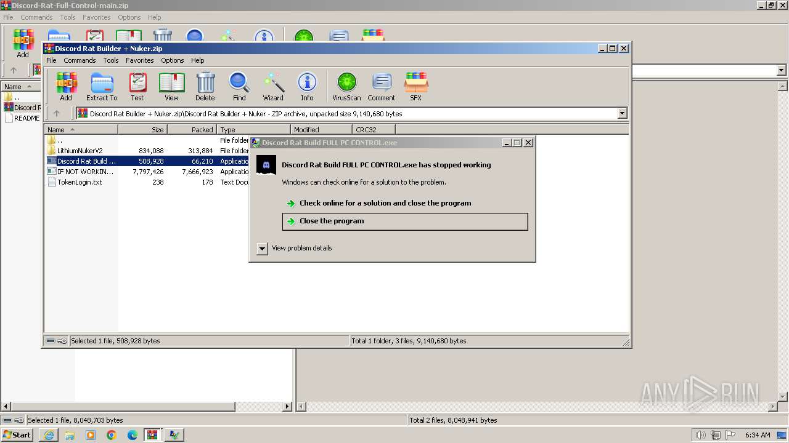Screen dimensions: 789x443
Task: Open the View file icon
Action: click(171, 86)
